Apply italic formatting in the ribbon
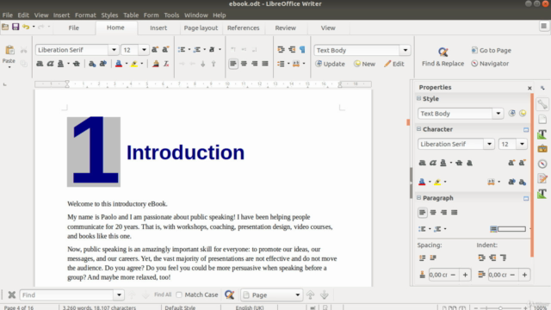The image size is (551, 310). click(50, 64)
